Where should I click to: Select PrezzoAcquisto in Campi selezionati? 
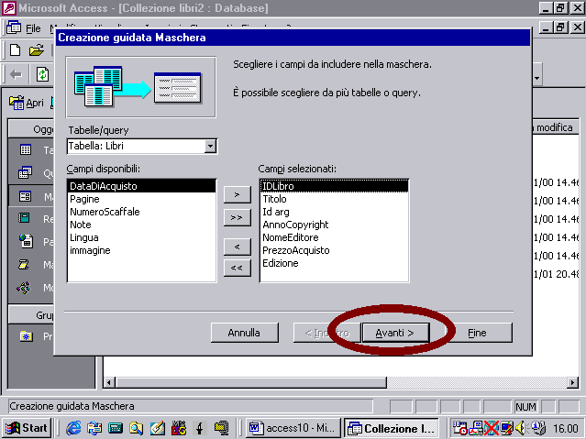pos(334,250)
